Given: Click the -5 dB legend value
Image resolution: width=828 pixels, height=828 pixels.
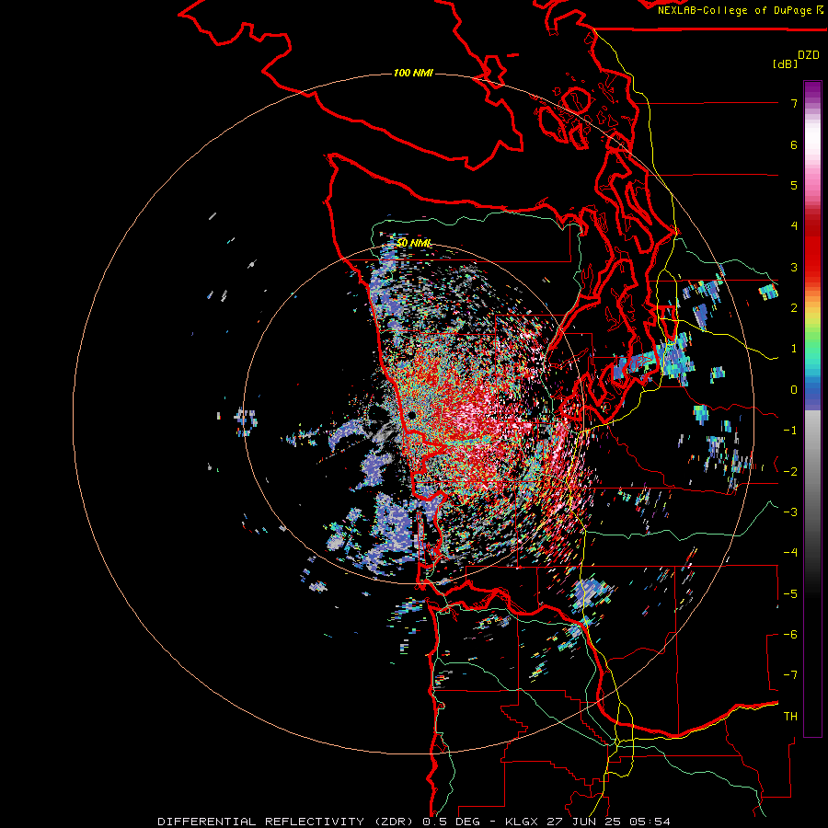Looking at the screenshot, I should [790, 593].
